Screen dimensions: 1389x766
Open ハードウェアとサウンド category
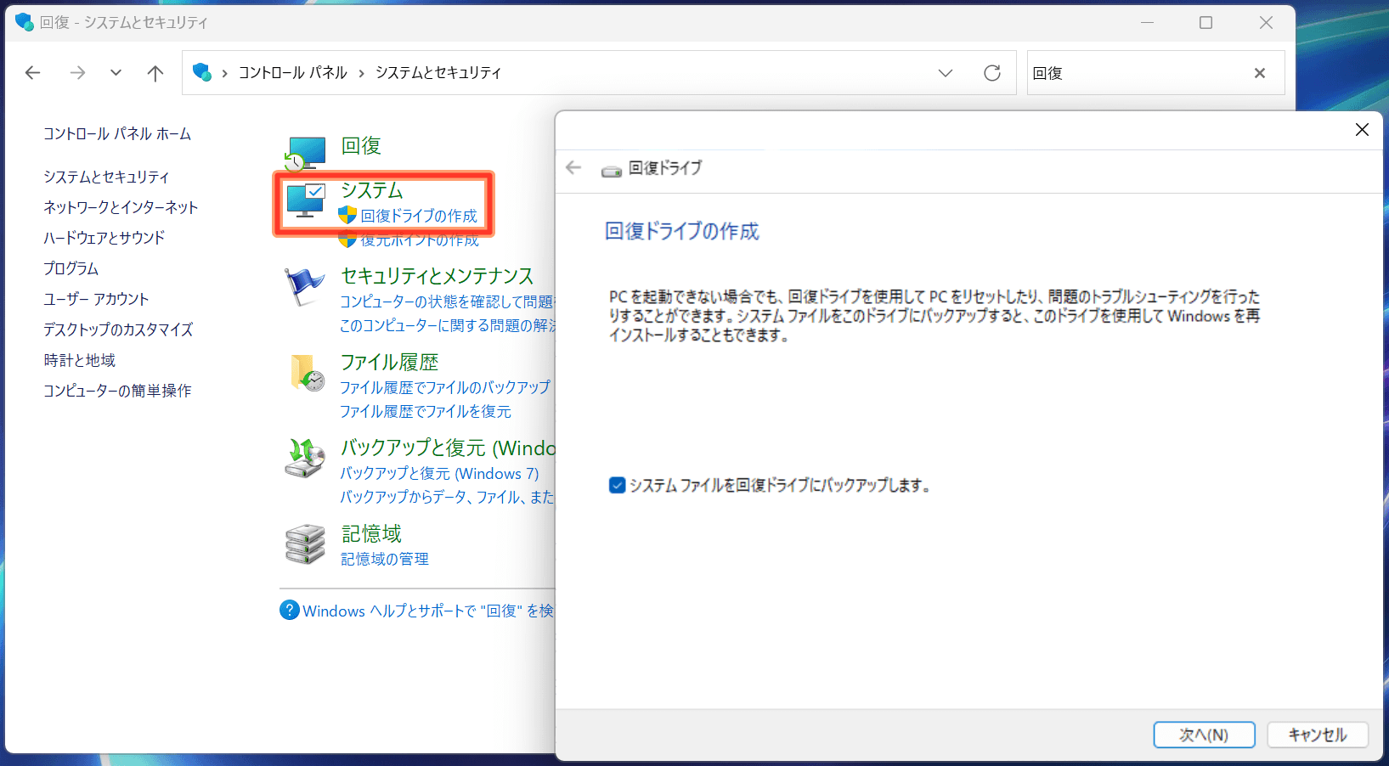[104, 238]
